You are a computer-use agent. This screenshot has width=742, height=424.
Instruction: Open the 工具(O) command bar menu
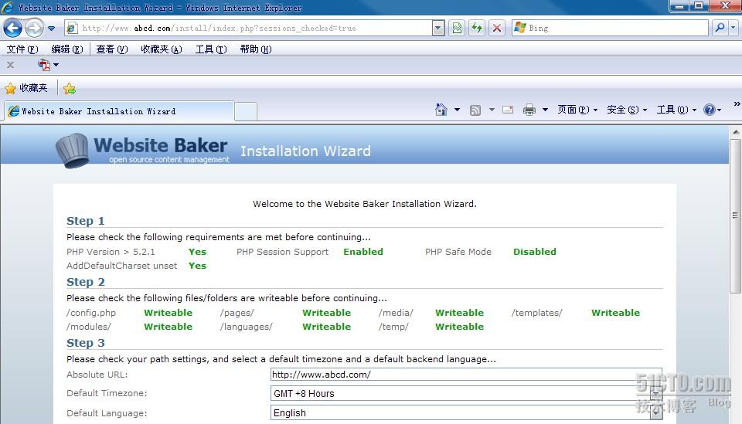tap(677, 110)
